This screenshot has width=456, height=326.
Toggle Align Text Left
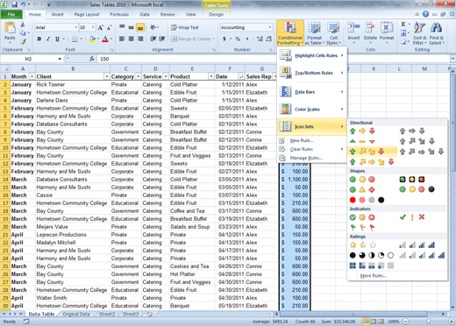tap(122, 39)
